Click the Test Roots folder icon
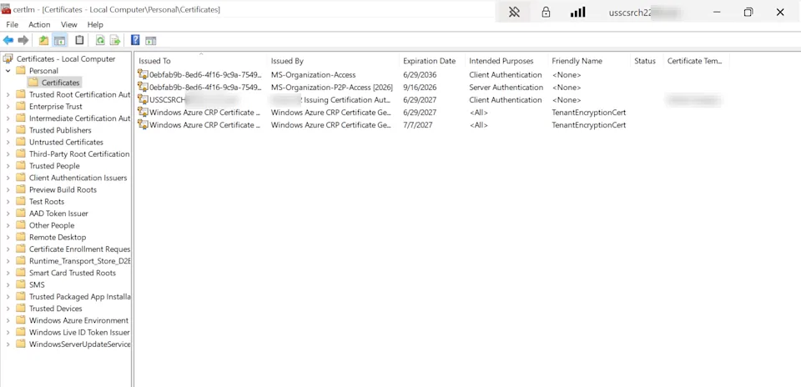 click(20, 201)
